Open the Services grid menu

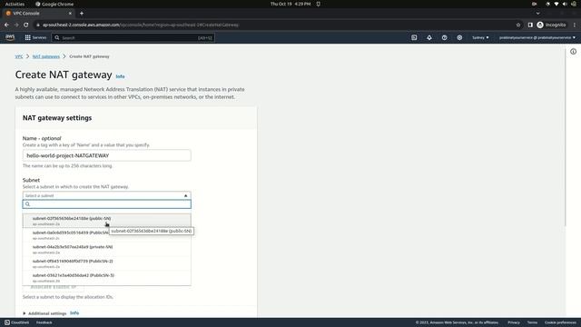coord(35,37)
